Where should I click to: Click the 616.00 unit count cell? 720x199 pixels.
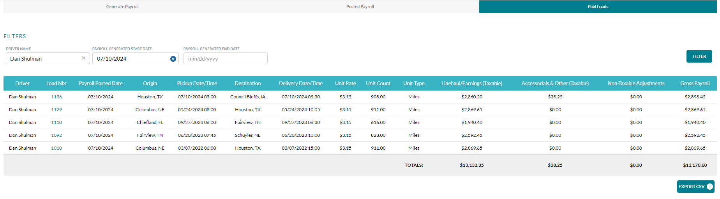378,122
